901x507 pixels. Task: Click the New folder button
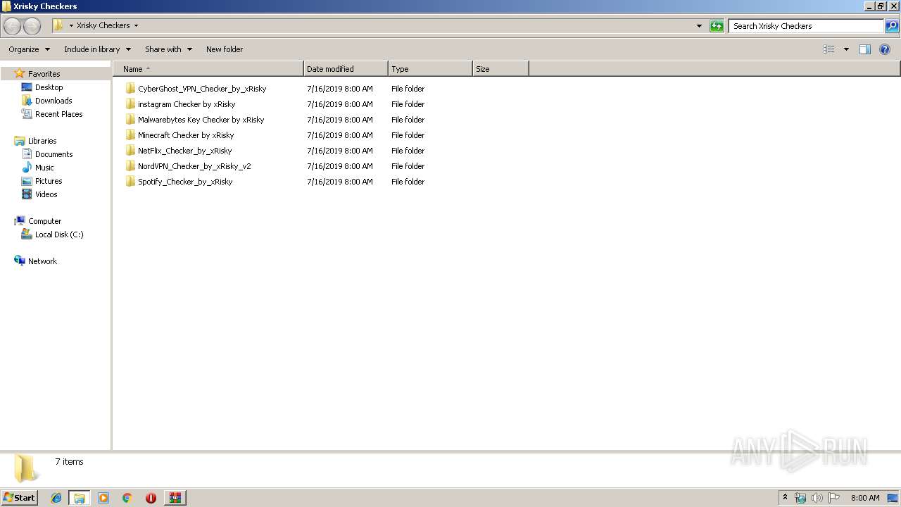[225, 49]
